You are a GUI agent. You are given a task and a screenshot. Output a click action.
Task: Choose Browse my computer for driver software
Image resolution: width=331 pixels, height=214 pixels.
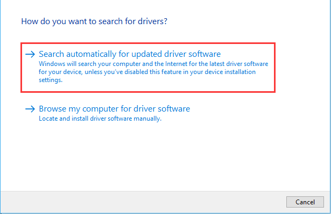pos(115,109)
